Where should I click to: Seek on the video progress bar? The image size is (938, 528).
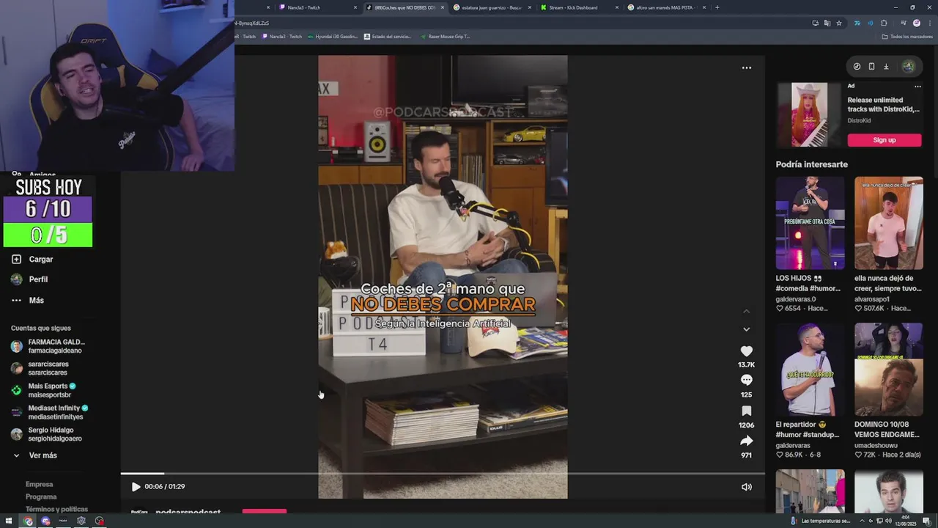(x=443, y=474)
